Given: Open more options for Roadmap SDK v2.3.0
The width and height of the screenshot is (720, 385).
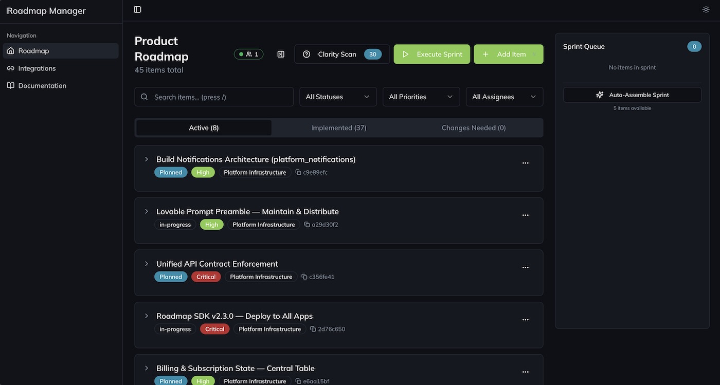Looking at the screenshot, I should pos(526,320).
